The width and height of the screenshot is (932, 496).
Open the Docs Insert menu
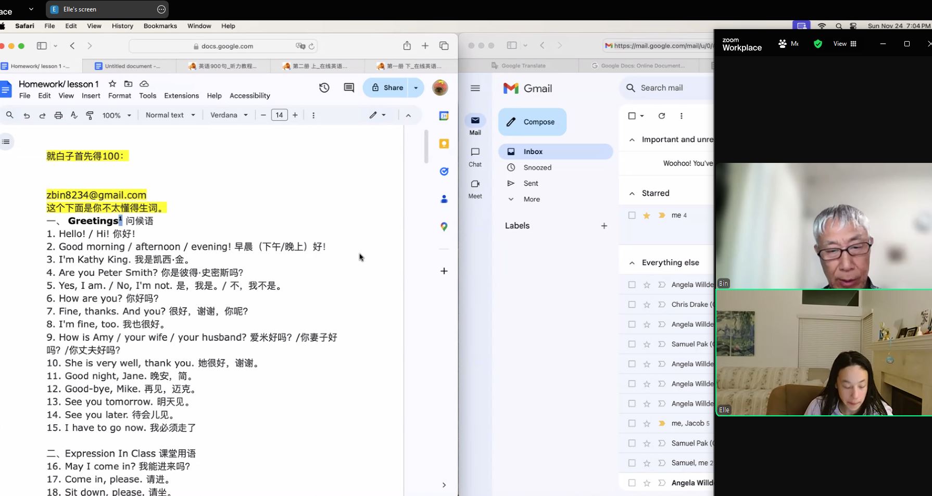pyautogui.click(x=91, y=96)
